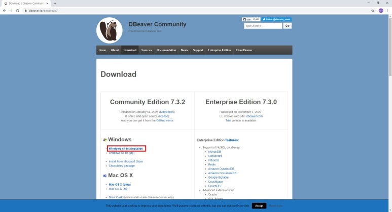Click the GitHub Star button

[x=247, y=19]
